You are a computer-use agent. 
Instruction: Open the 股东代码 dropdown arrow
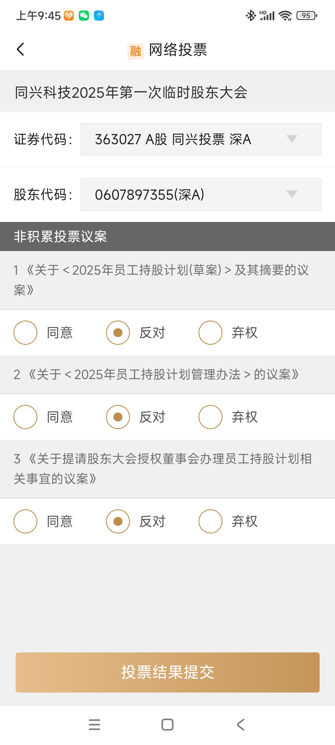pyautogui.click(x=292, y=194)
